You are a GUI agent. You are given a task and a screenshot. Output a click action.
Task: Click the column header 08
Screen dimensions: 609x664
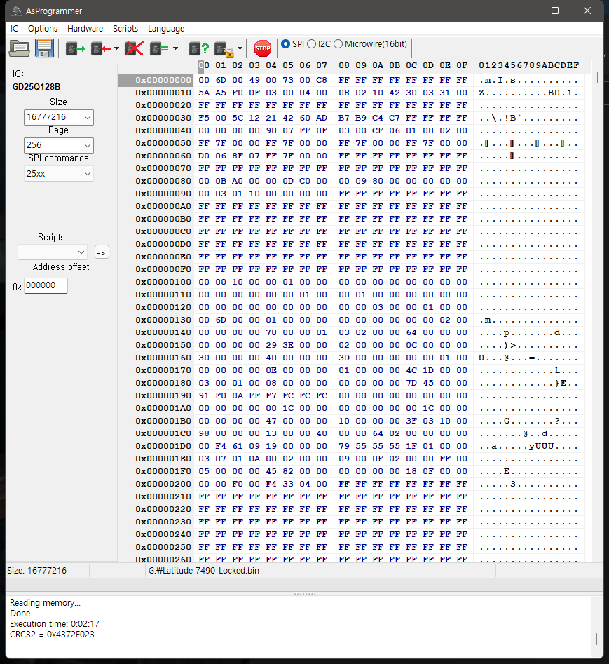(344, 66)
